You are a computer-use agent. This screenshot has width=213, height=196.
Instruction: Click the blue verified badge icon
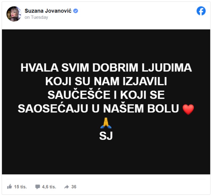(76, 11)
